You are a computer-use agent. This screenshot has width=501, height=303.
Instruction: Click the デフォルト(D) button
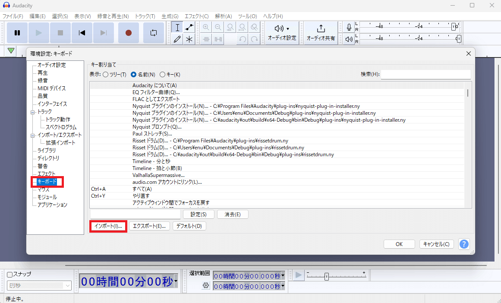click(189, 226)
